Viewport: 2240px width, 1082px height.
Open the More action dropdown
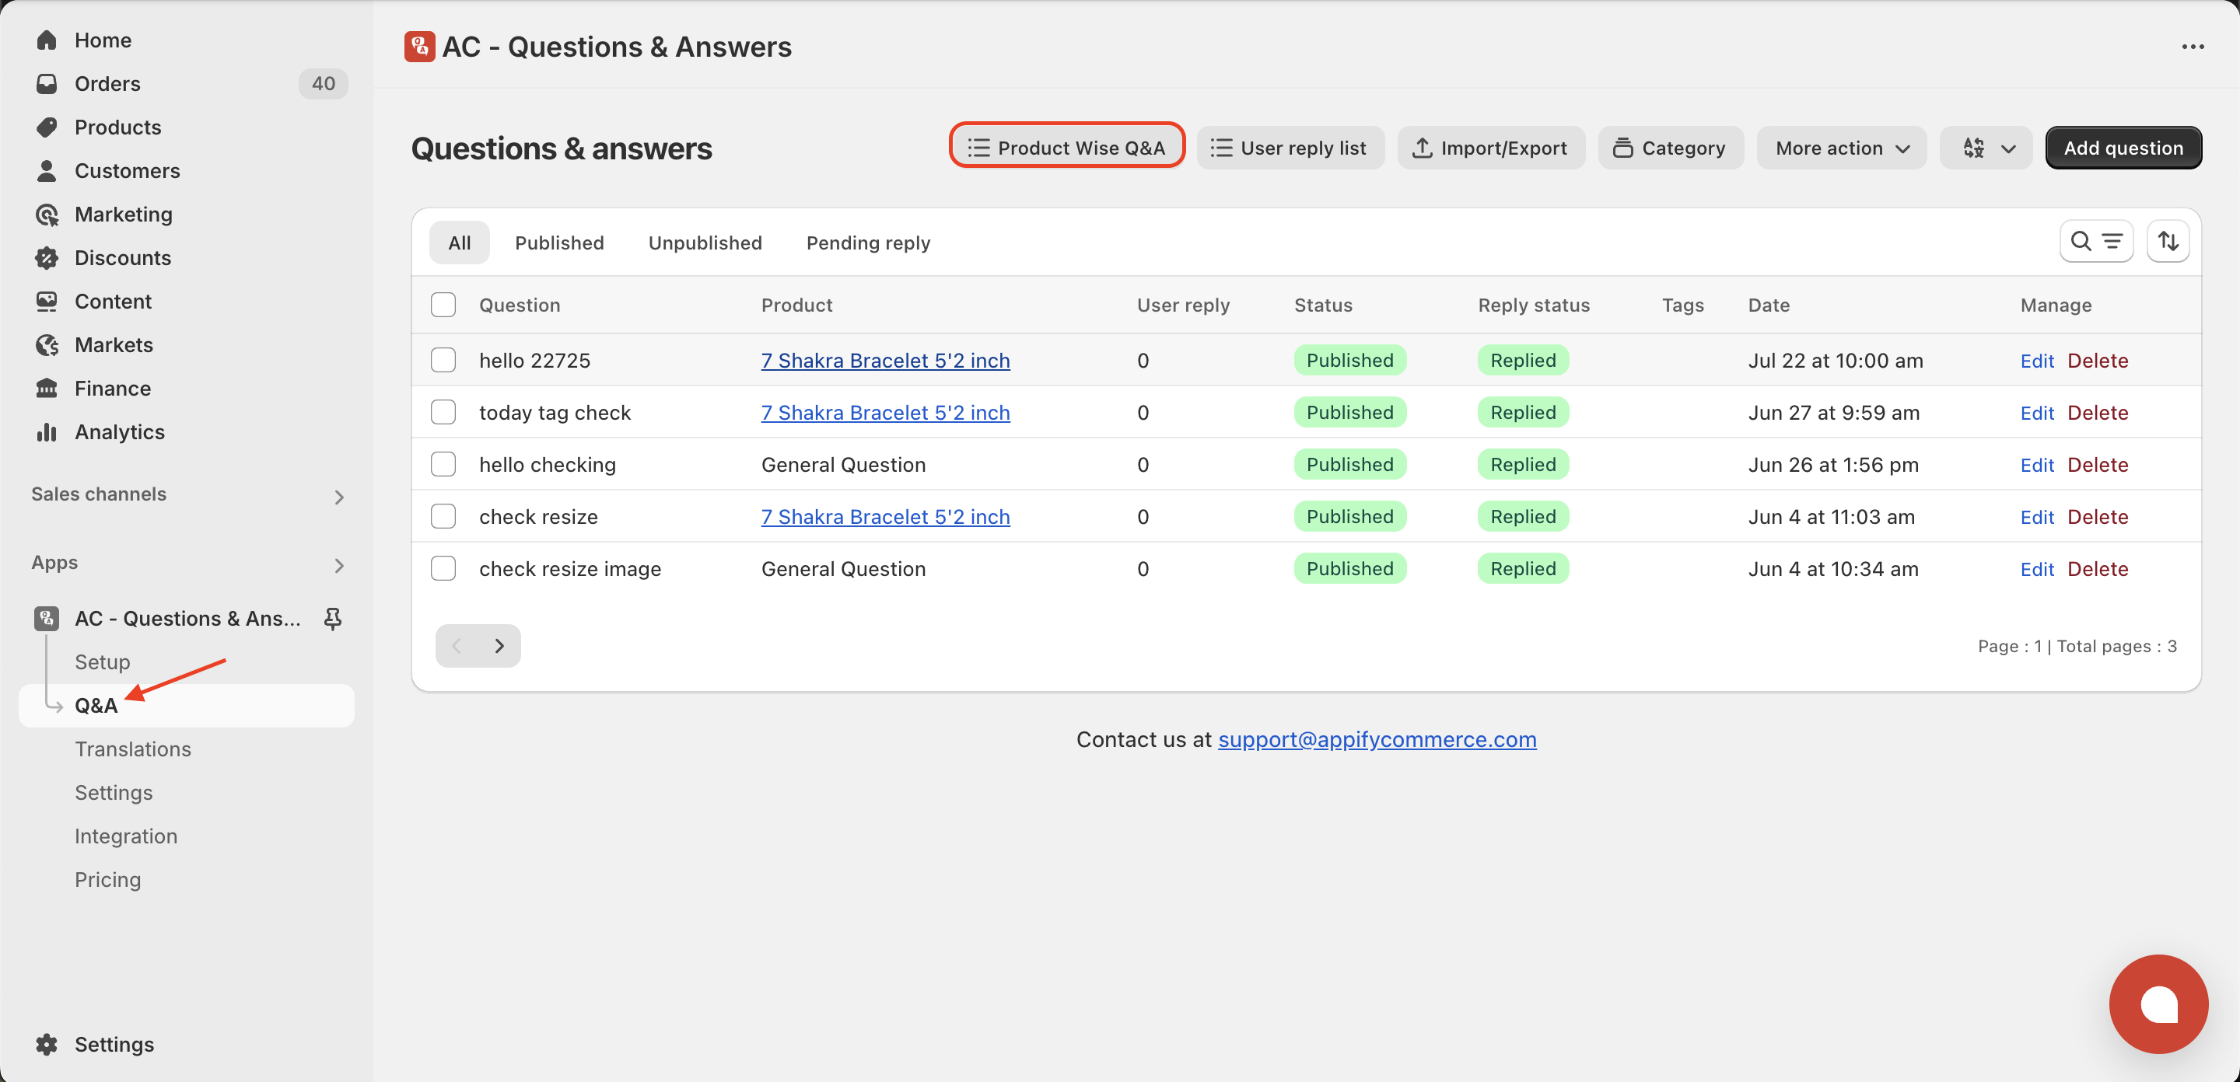[x=1842, y=148]
